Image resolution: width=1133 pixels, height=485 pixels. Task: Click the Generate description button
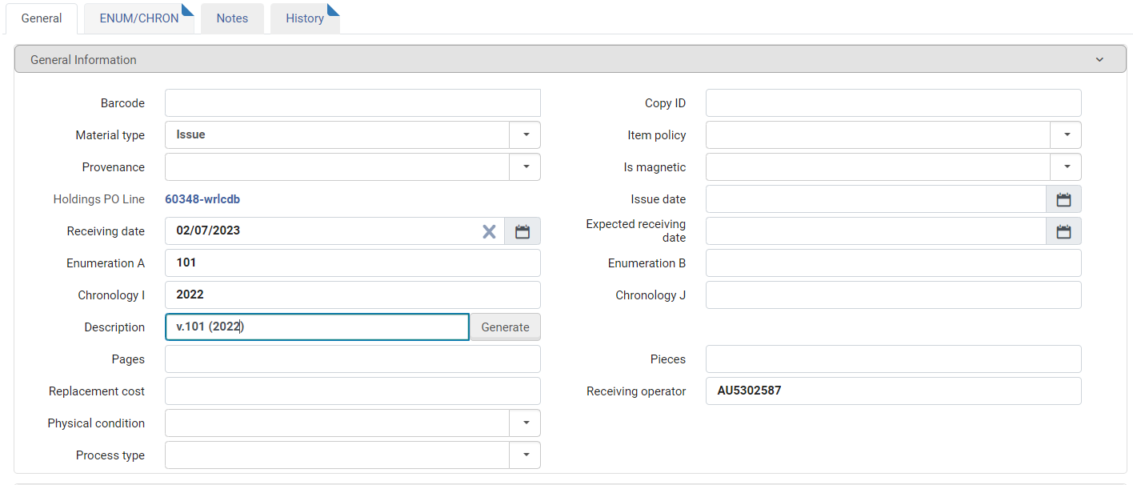coord(505,327)
